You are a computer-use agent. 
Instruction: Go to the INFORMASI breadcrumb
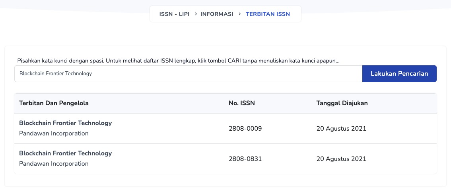pos(217,14)
